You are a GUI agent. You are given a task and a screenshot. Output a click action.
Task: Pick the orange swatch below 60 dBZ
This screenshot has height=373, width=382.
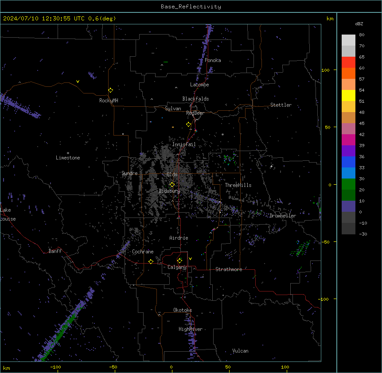click(x=348, y=73)
